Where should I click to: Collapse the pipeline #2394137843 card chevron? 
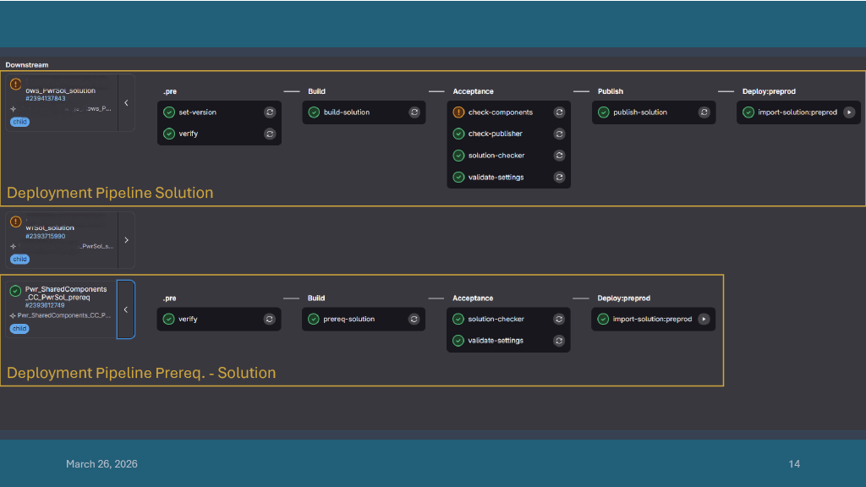(126, 102)
